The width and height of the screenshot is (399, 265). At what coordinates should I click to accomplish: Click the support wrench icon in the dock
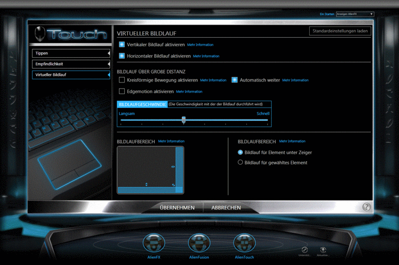coord(305,250)
